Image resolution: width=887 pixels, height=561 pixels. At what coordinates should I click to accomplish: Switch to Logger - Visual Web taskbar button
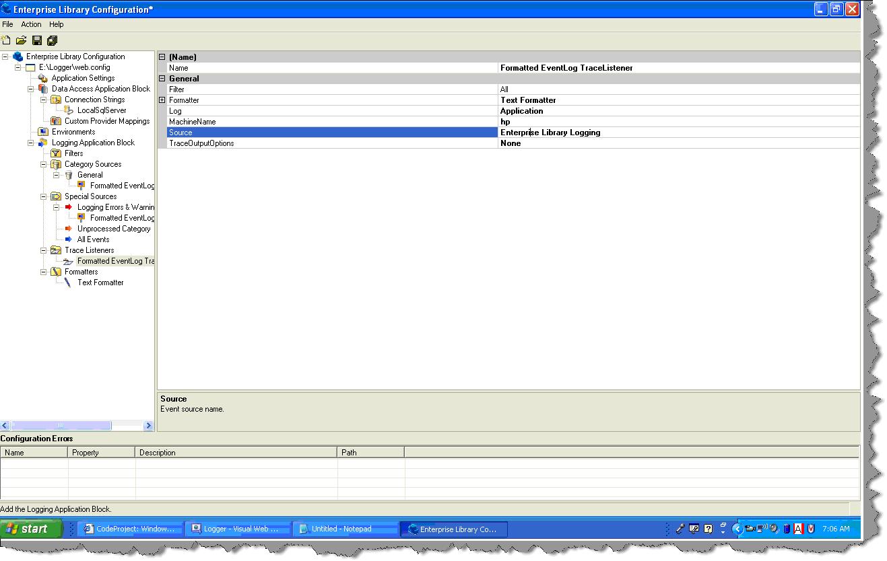point(238,529)
